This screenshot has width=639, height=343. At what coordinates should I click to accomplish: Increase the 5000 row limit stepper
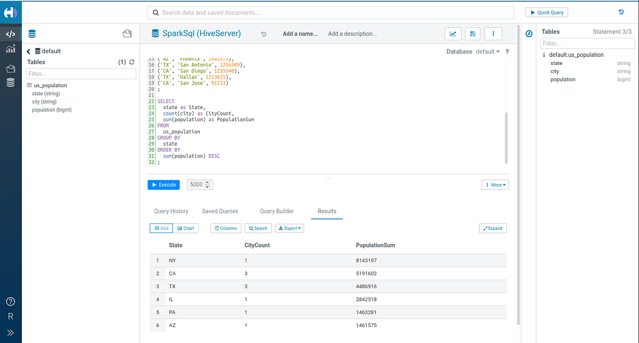click(x=207, y=182)
